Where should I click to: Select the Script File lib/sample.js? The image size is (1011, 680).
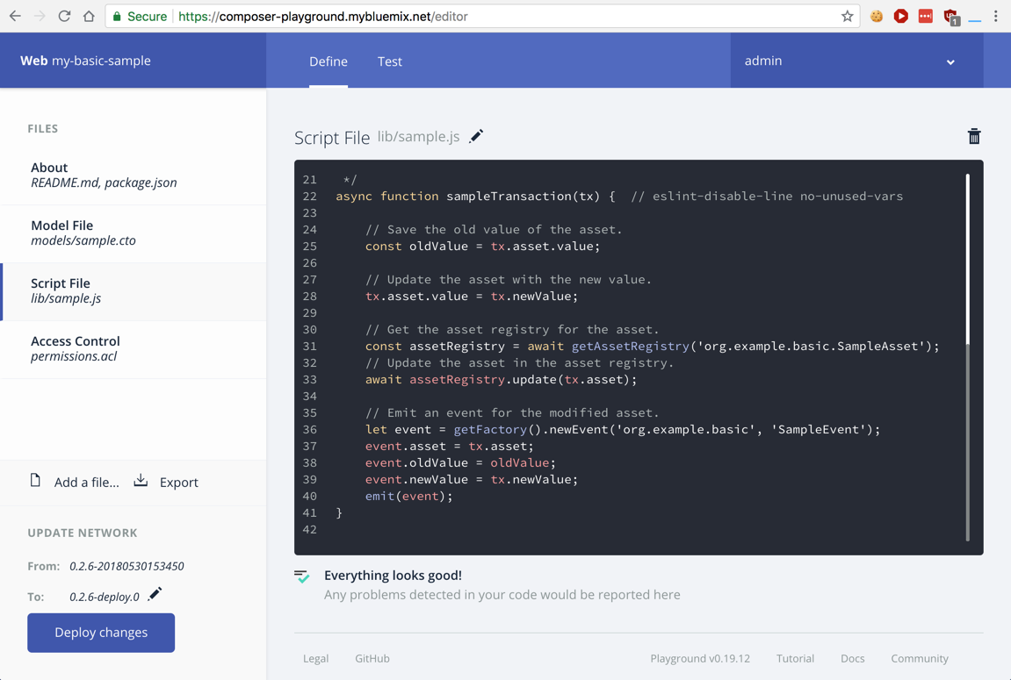(x=134, y=291)
